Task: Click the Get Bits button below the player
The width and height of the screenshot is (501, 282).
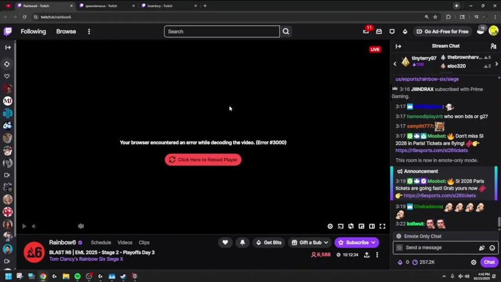Action: [x=269, y=242]
